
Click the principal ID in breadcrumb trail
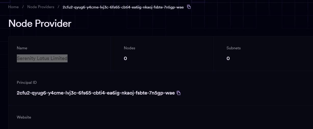point(123,7)
